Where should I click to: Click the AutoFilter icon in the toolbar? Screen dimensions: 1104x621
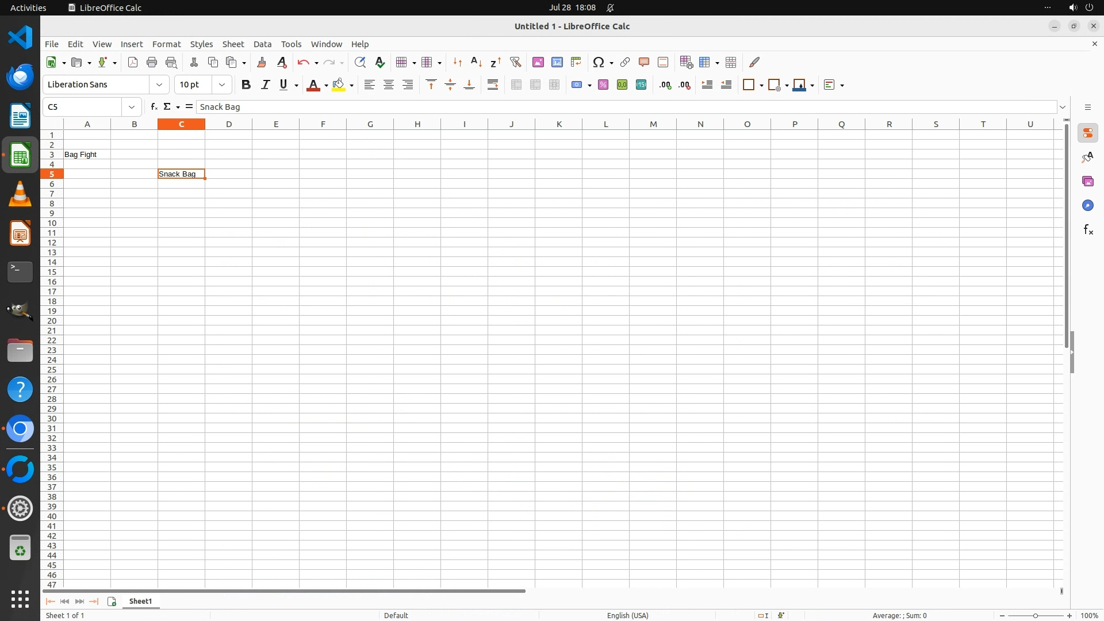(x=515, y=62)
